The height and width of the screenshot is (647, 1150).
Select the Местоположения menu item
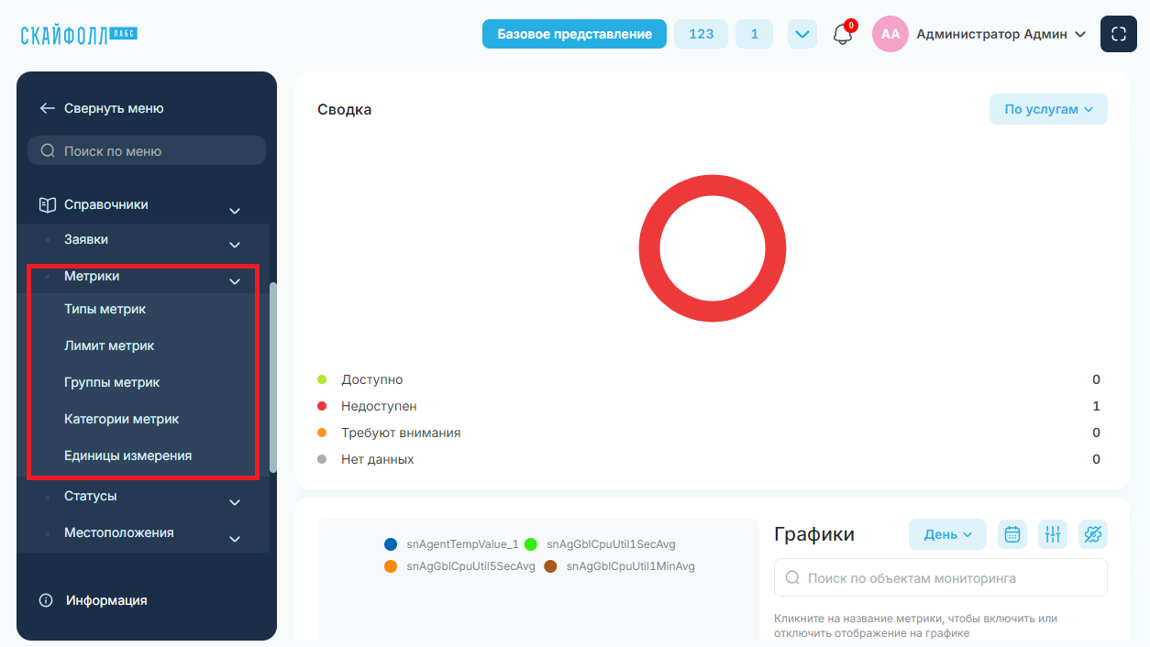(118, 532)
